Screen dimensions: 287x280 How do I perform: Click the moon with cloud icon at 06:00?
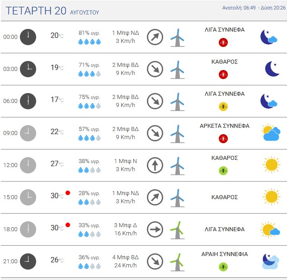269,101
